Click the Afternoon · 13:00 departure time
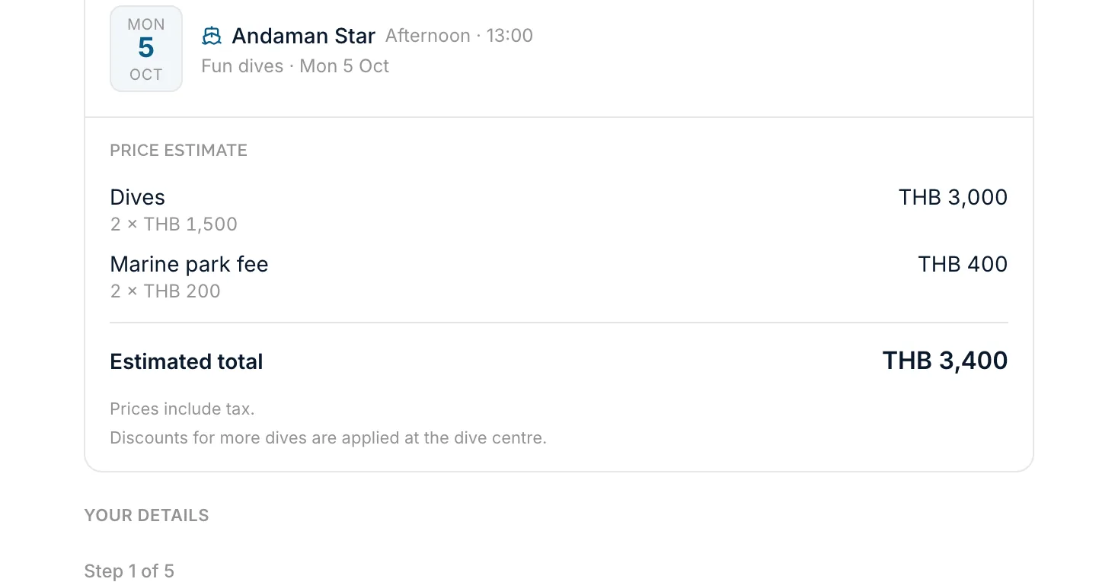Viewport: 1118px width, 582px height. click(459, 36)
